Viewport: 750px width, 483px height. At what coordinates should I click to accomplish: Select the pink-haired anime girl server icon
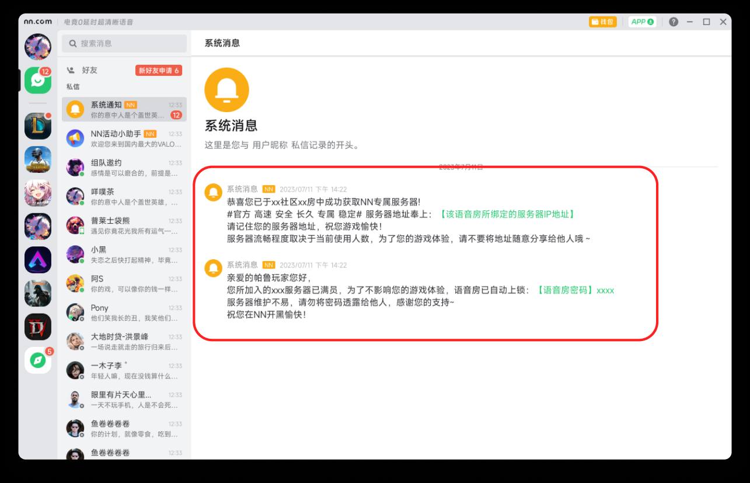click(38, 193)
